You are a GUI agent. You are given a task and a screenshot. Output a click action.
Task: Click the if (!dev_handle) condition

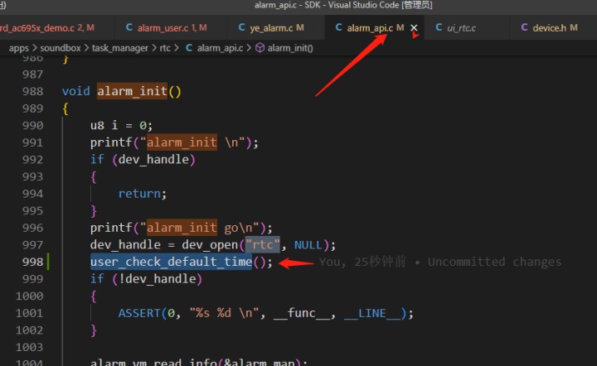(x=146, y=279)
